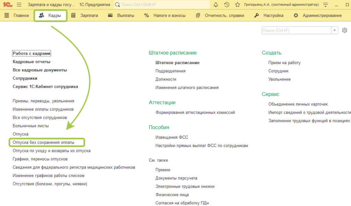Viewport: 351px width, 206px height.
Task: Switch to the Налоги и взносы section
Action: click(x=165, y=15)
